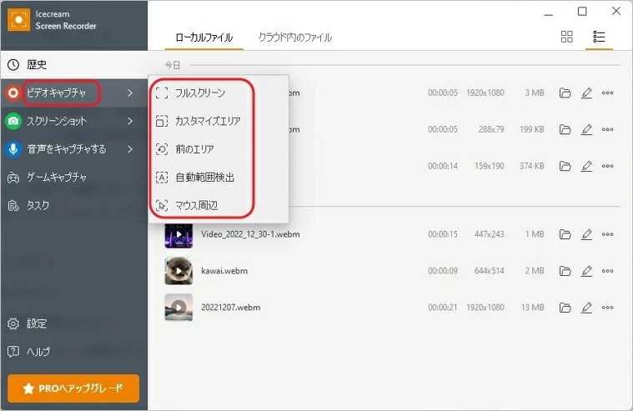Open the 歴史 history section
633x411 pixels.
coord(37,65)
